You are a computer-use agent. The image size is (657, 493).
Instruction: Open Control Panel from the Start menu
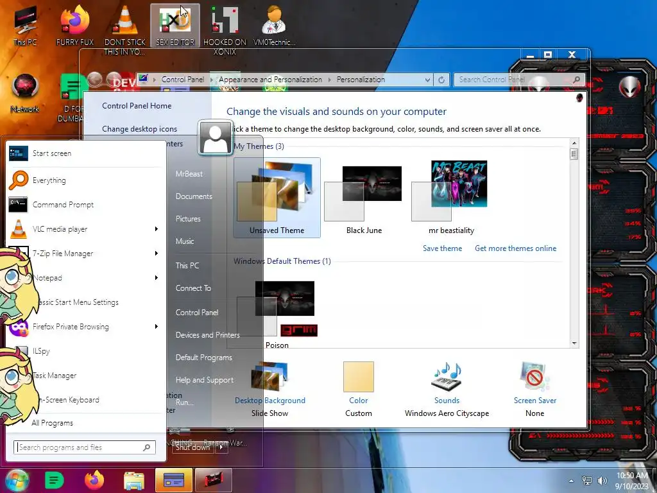point(197,313)
